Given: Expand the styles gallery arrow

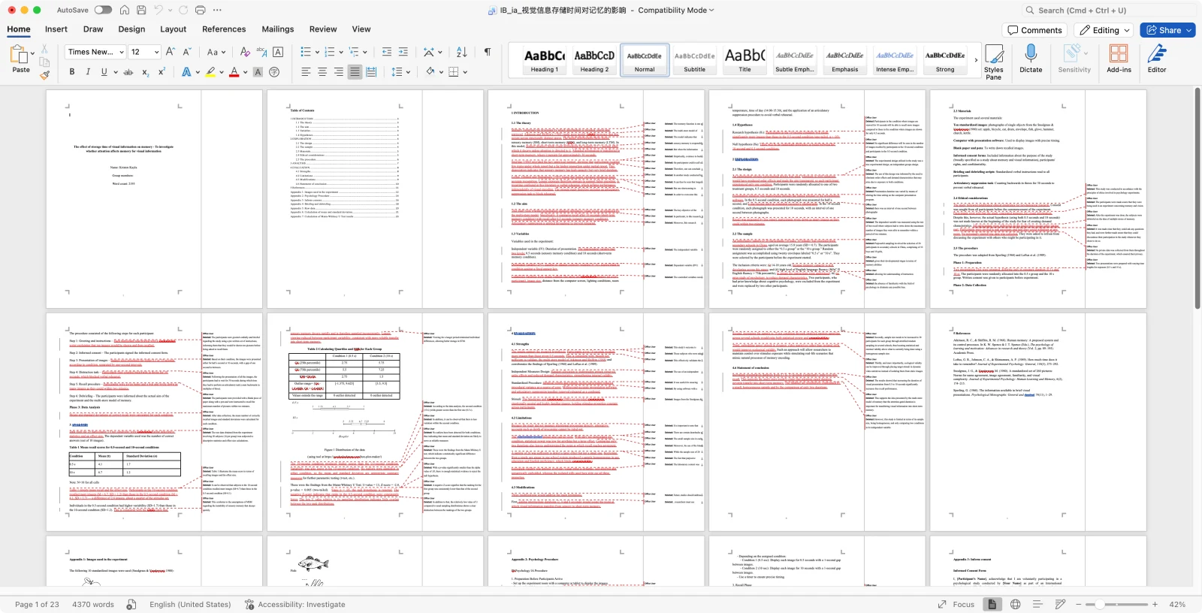Looking at the screenshot, I should pyautogui.click(x=976, y=60).
